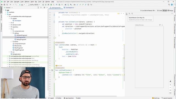Open SettingsFragment in project tree
The height and width of the screenshot is (99, 176).
tap(21, 39)
